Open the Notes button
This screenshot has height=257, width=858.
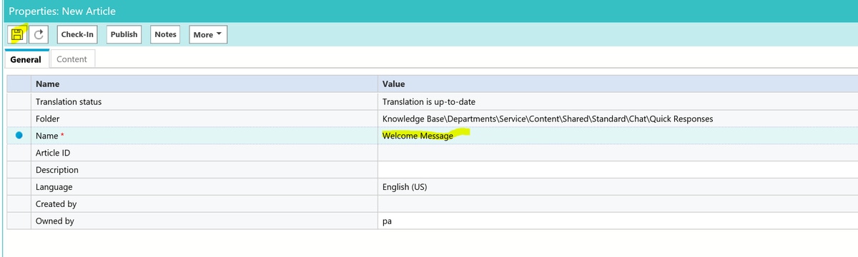pyautogui.click(x=165, y=34)
